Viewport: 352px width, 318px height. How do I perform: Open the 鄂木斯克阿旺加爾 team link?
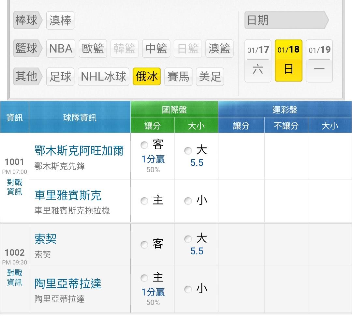point(79,151)
